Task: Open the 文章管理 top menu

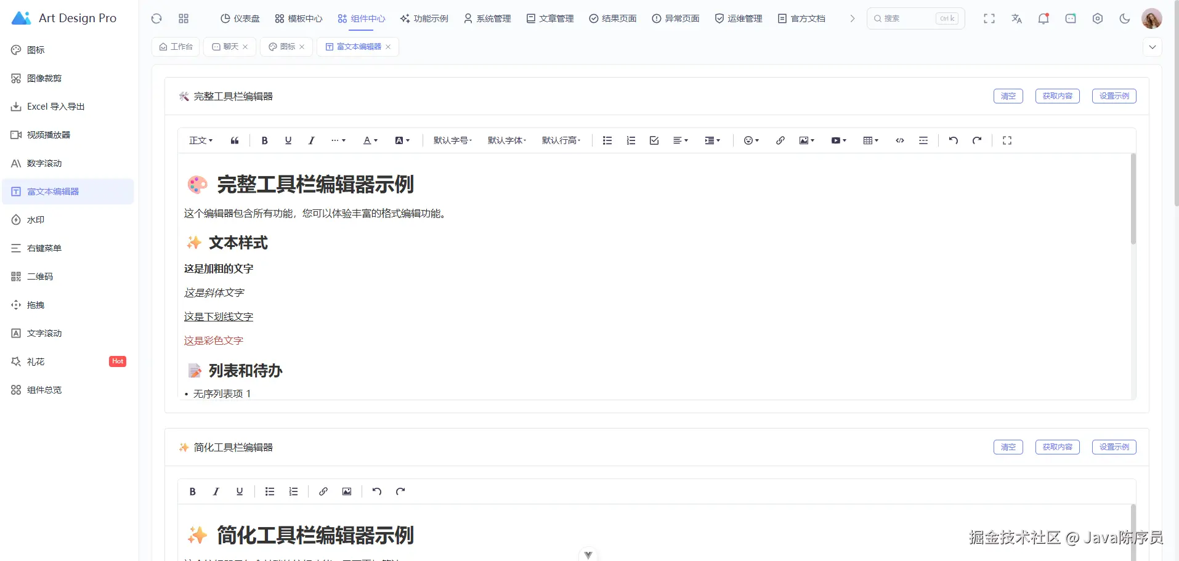Action: (x=550, y=18)
